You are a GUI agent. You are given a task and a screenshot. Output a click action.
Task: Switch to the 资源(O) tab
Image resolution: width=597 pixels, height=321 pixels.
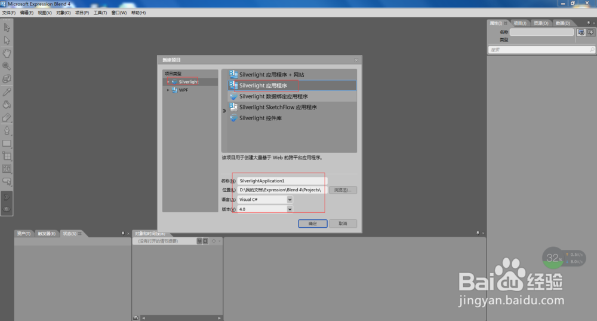pos(541,23)
